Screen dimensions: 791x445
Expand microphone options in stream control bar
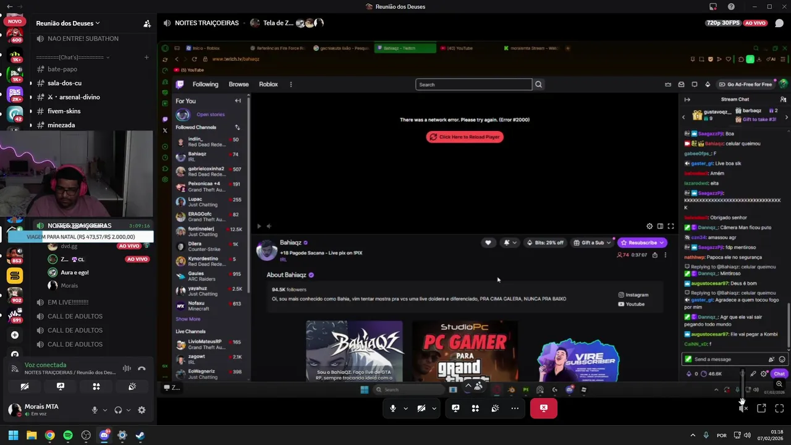405,408
